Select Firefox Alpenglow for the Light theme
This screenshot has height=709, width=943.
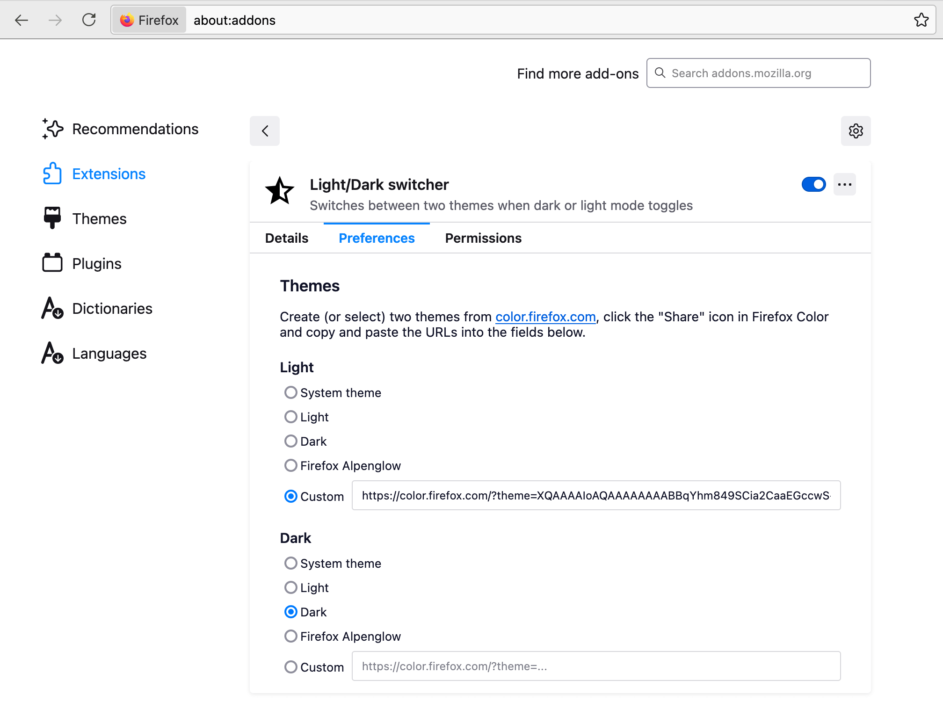click(x=291, y=465)
